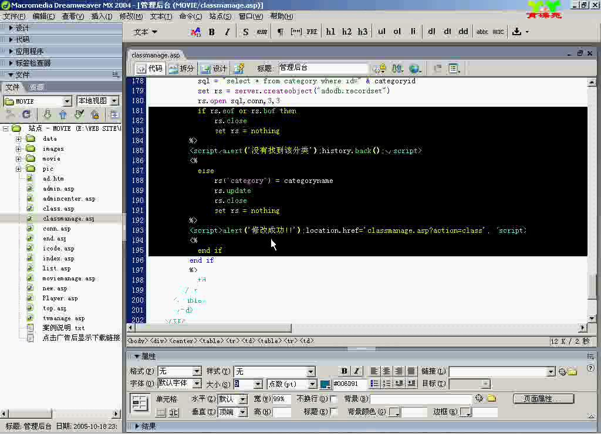Insert ordered list ol icon
601x434 pixels.
(x=397, y=32)
